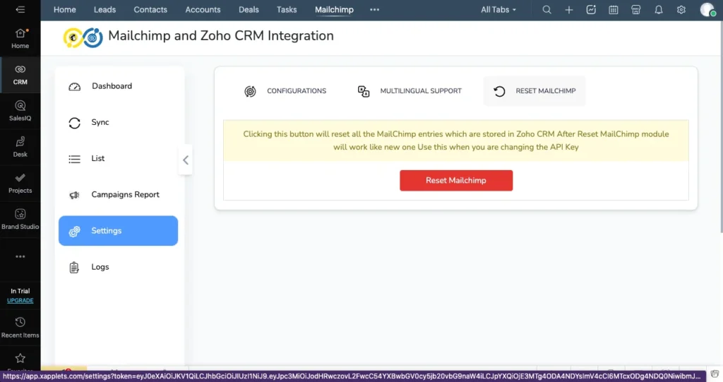Open the CRM app in the left rail
The image size is (723, 382).
(x=20, y=75)
